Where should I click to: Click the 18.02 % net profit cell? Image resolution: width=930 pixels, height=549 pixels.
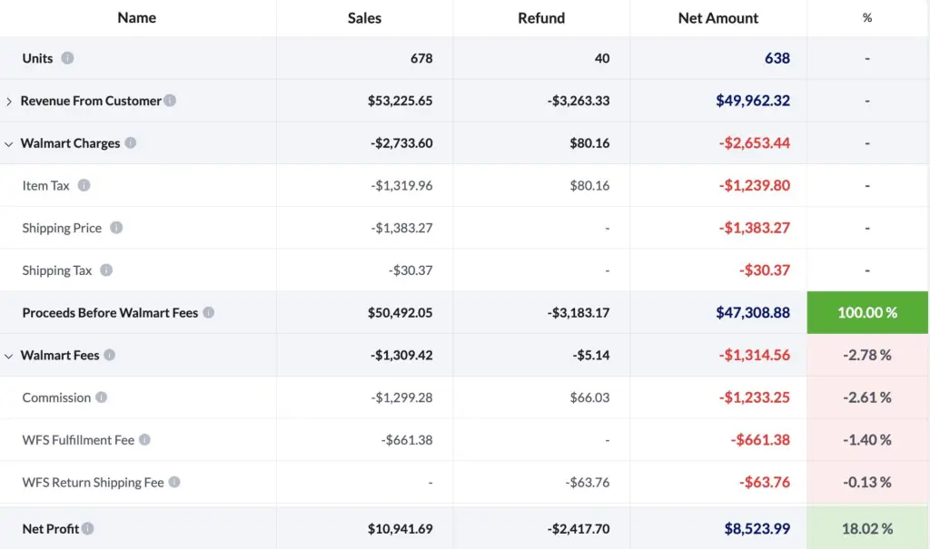[867, 528]
